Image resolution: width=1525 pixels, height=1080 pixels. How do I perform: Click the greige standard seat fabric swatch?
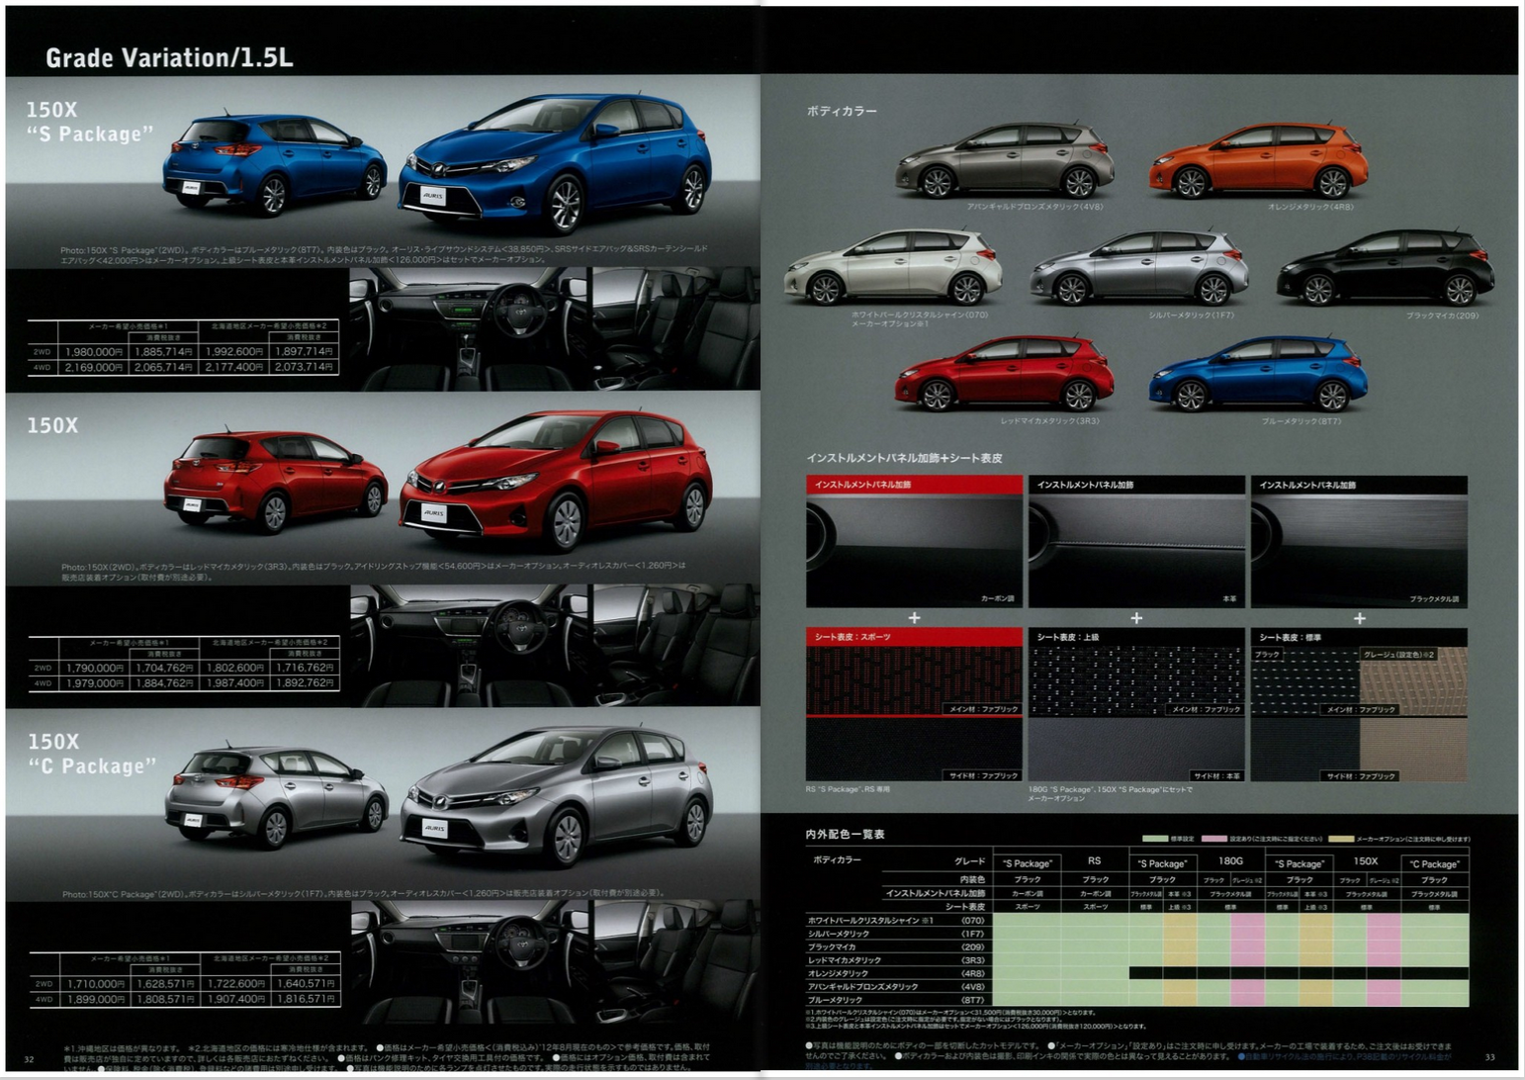[1413, 680]
